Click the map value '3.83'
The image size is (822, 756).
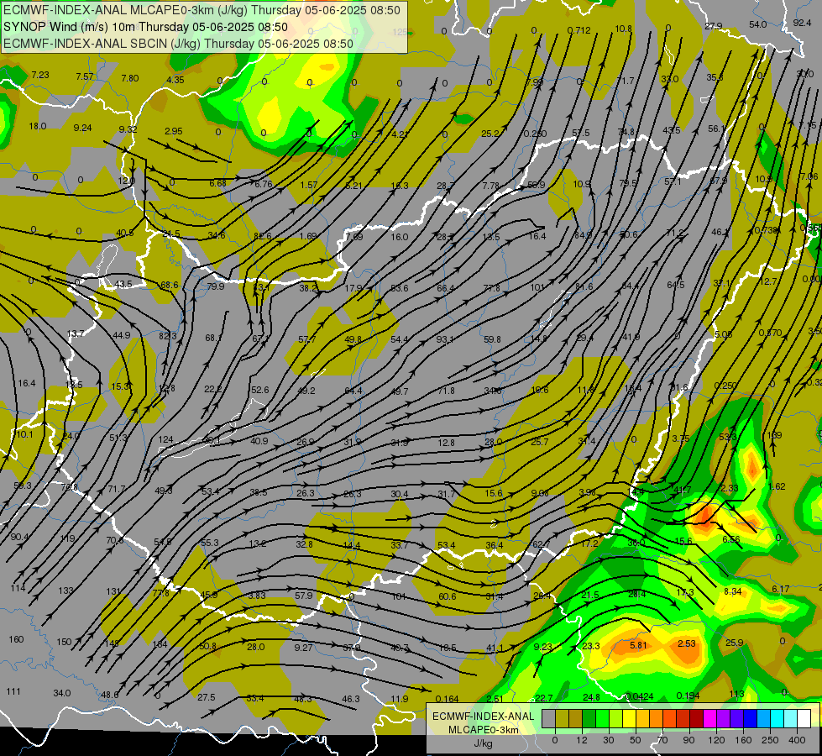coord(257,596)
